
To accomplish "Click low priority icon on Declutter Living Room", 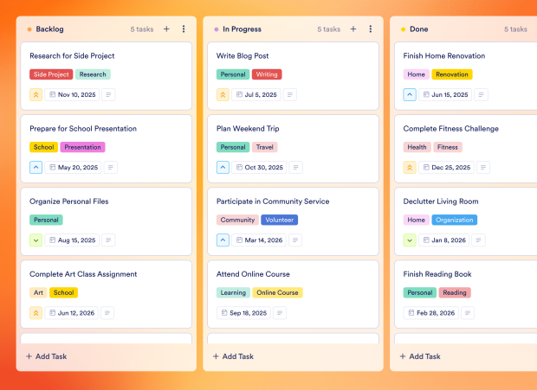I will (x=410, y=240).
